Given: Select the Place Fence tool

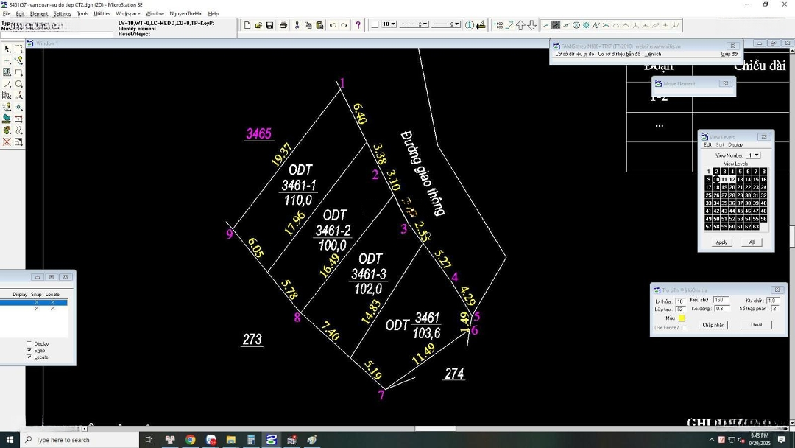Looking at the screenshot, I should coord(18,49).
